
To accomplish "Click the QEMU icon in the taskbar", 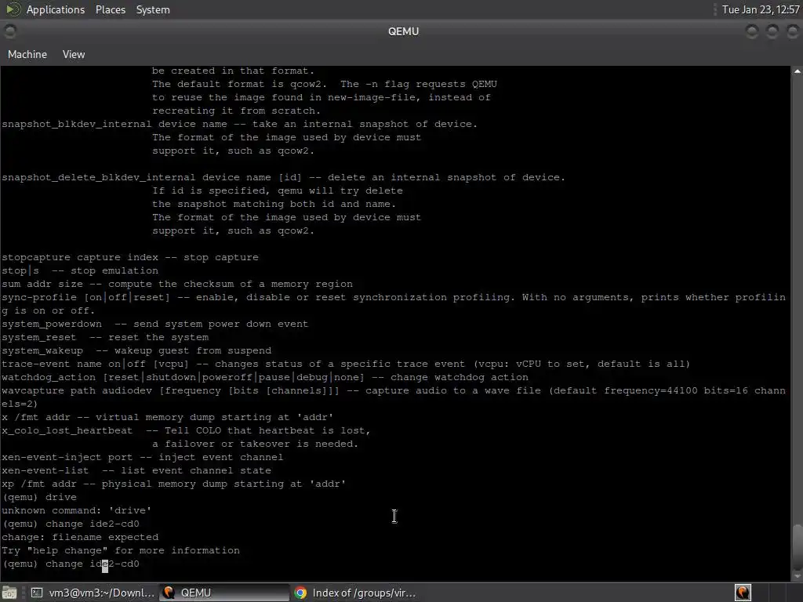I will pyautogui.click(x=169, y=593).
